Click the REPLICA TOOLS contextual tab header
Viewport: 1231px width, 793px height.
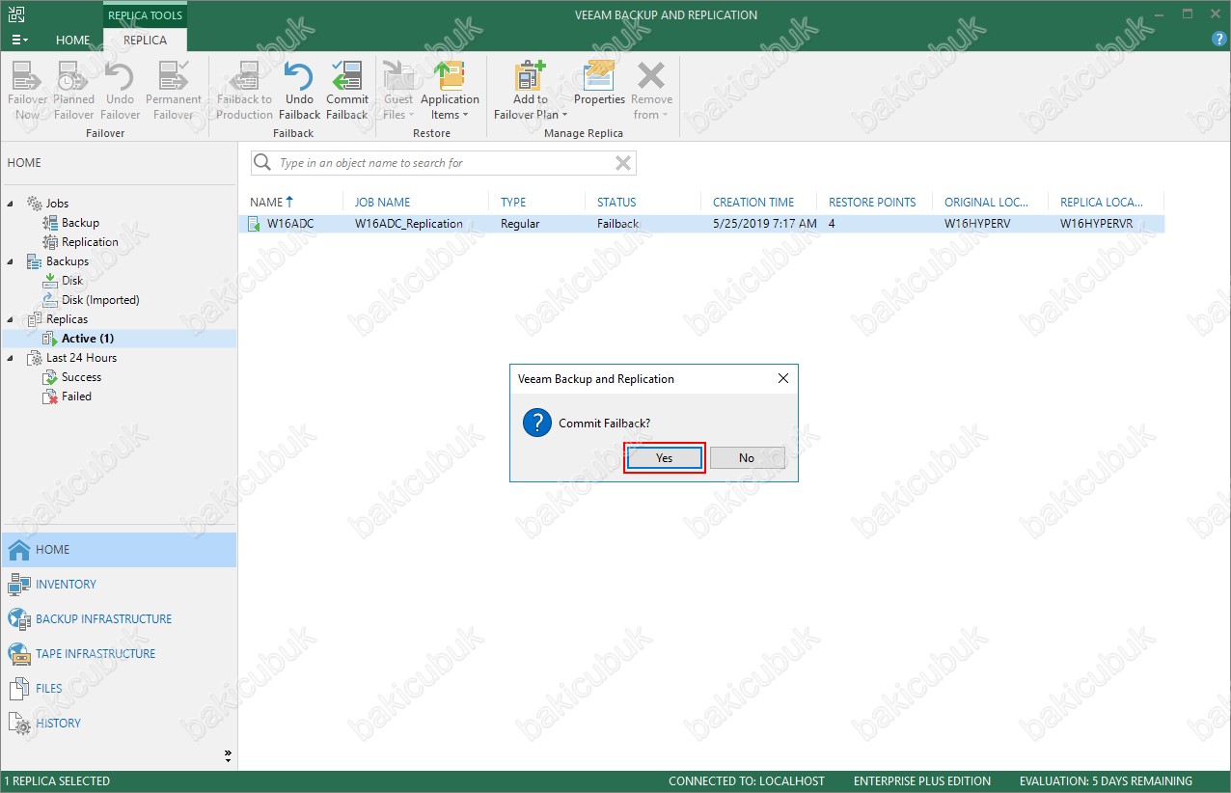(145, 15)
